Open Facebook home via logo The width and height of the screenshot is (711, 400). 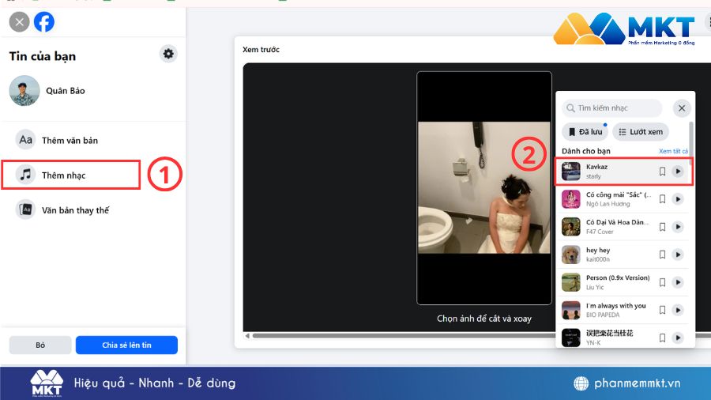[x=44, y=22]
